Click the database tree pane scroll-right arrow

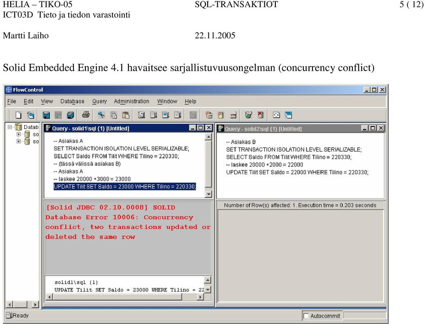click(35, 305)
